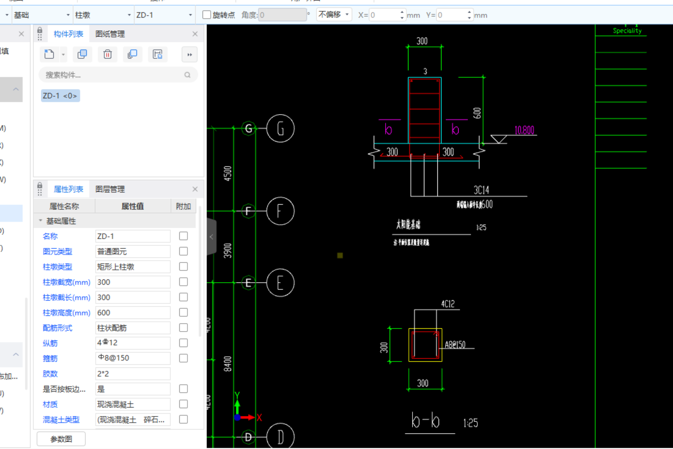The height and width of the screenshot is (449, 673).
Task: Check the 附加 box for 图元类型
Action: tap(183, 251)
